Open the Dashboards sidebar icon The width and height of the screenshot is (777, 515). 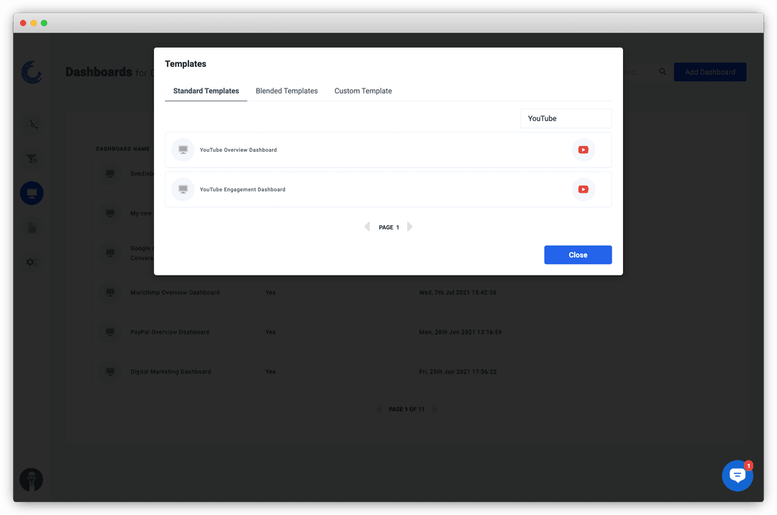pos(32,193)
